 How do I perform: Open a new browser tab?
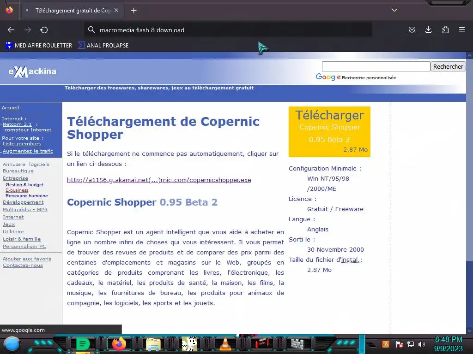click(x=133, y=11)
